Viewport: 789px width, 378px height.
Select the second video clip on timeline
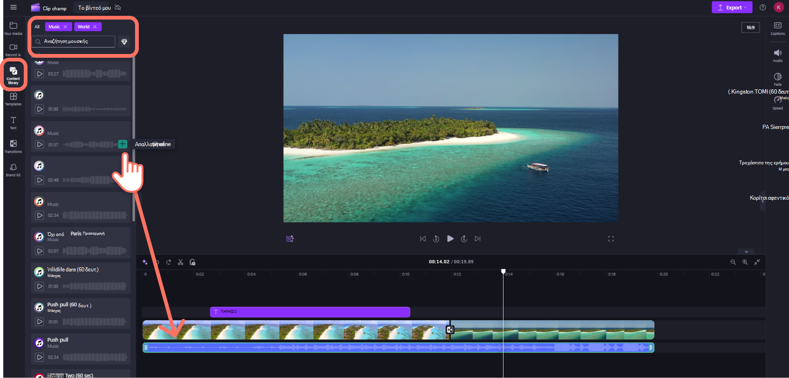(552, 330)
